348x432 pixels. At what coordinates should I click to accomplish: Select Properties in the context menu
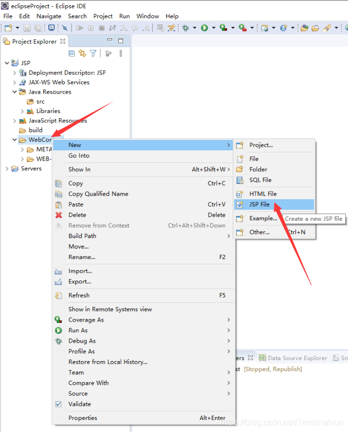pos(144,418)
